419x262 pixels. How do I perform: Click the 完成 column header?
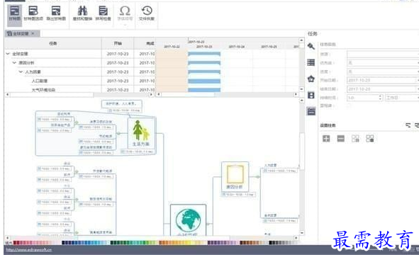145,43
